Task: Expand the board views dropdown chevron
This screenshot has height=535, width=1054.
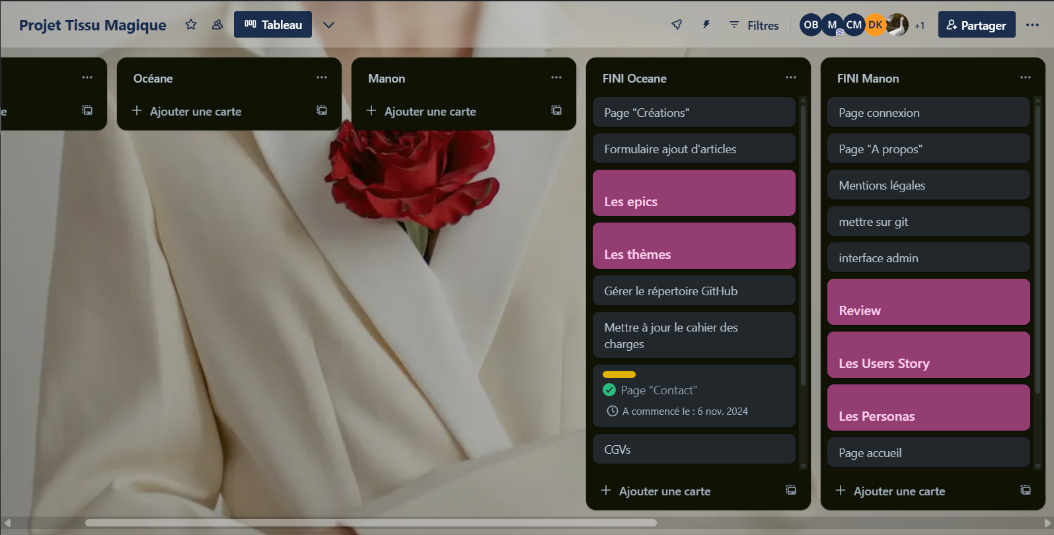Action: [328, 25]
